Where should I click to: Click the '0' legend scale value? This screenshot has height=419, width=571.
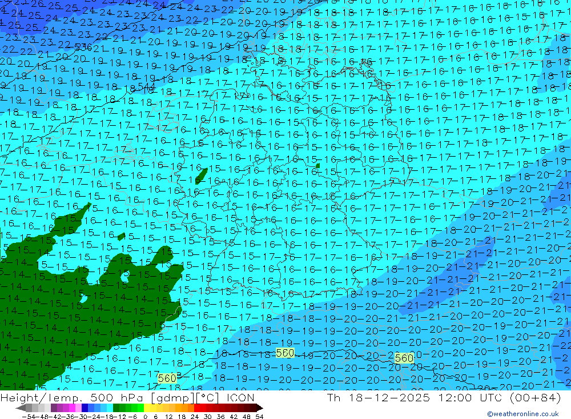tap(145, 417)
